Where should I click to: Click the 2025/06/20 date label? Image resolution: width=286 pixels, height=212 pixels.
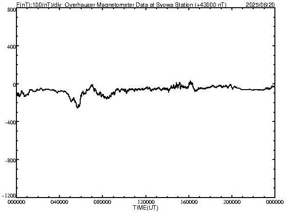[260, 4]
